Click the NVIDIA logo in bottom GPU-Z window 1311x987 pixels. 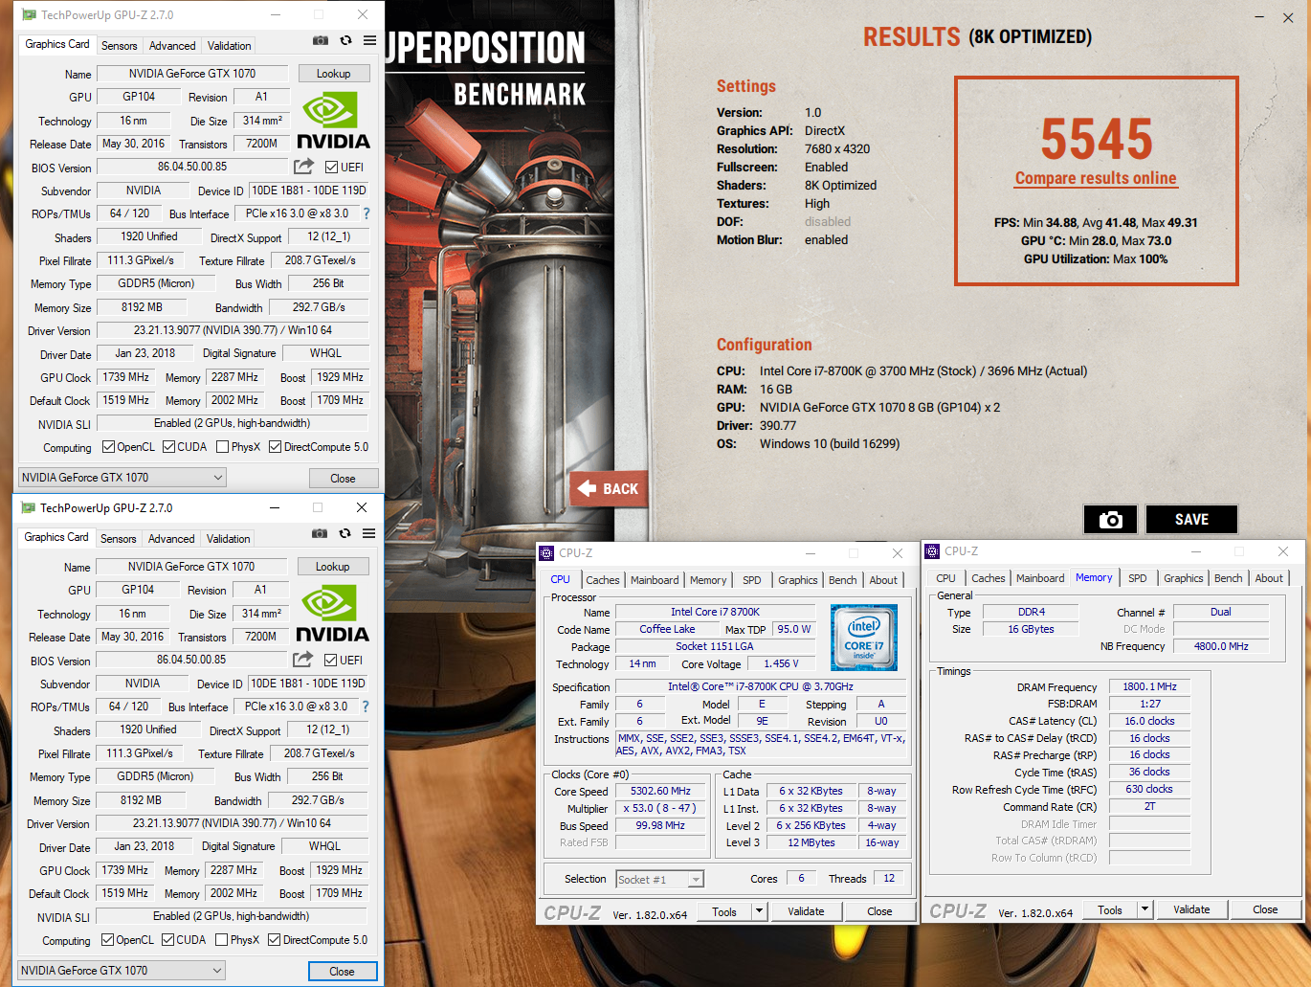click(x=332, y=613)
